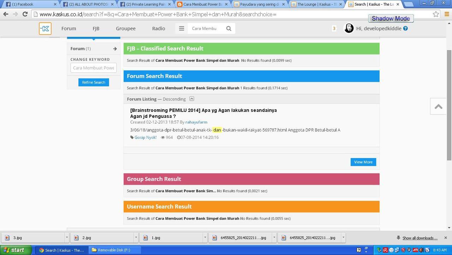Click the arrow next to Forum (1)
The height and width of the screenshot is (255, 452).
point(115,49)
